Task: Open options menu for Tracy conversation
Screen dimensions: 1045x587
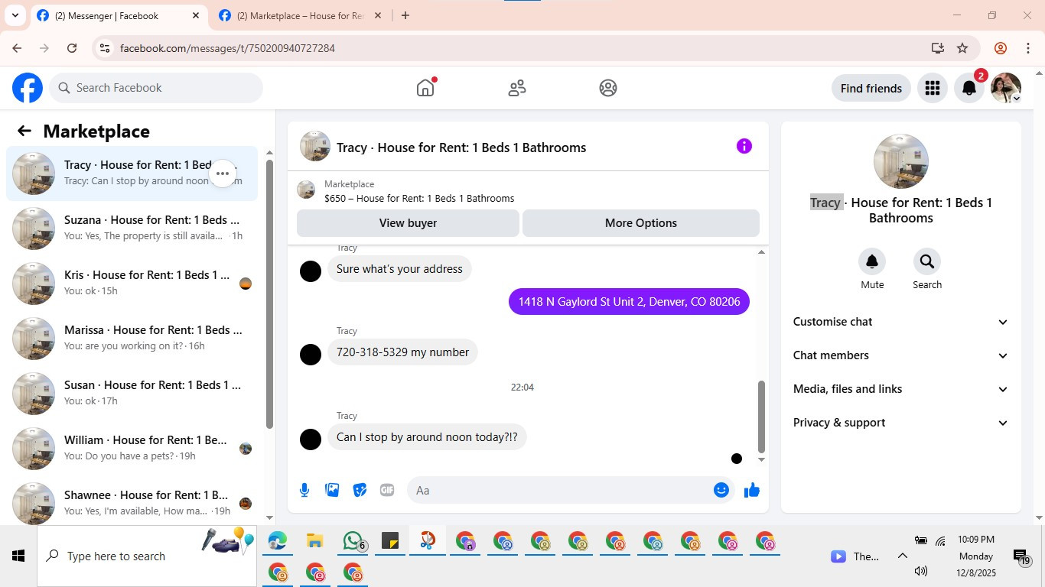Action: [x=223, y=174]
